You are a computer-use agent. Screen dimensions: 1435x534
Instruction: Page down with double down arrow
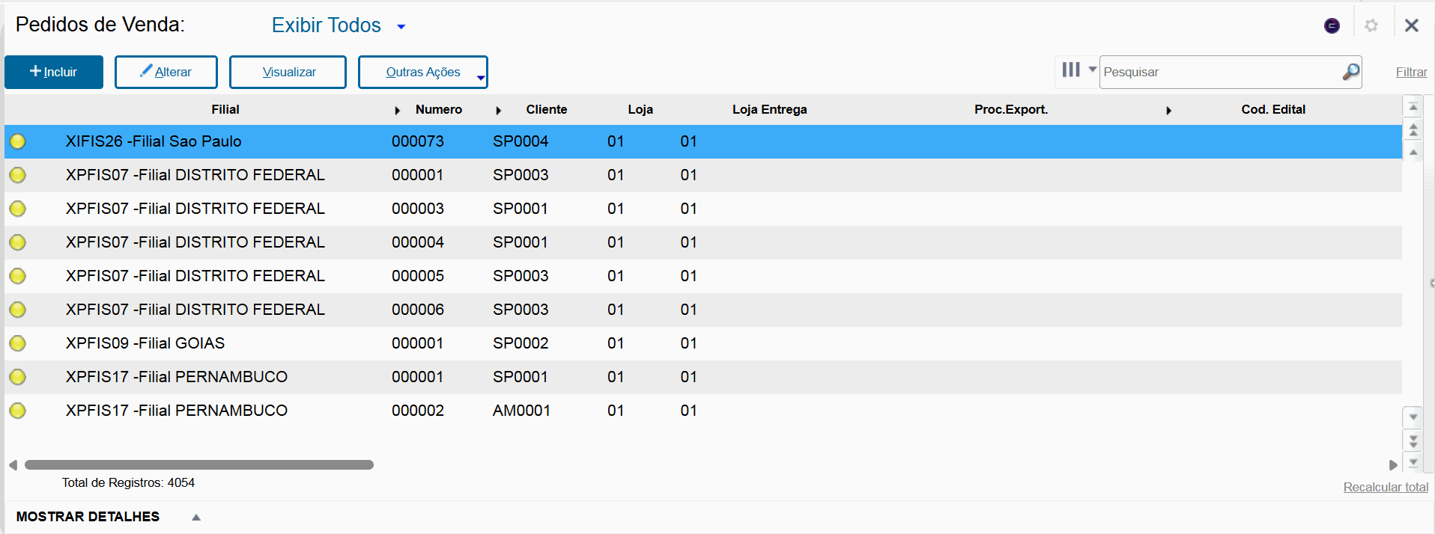pos(1413,441)
